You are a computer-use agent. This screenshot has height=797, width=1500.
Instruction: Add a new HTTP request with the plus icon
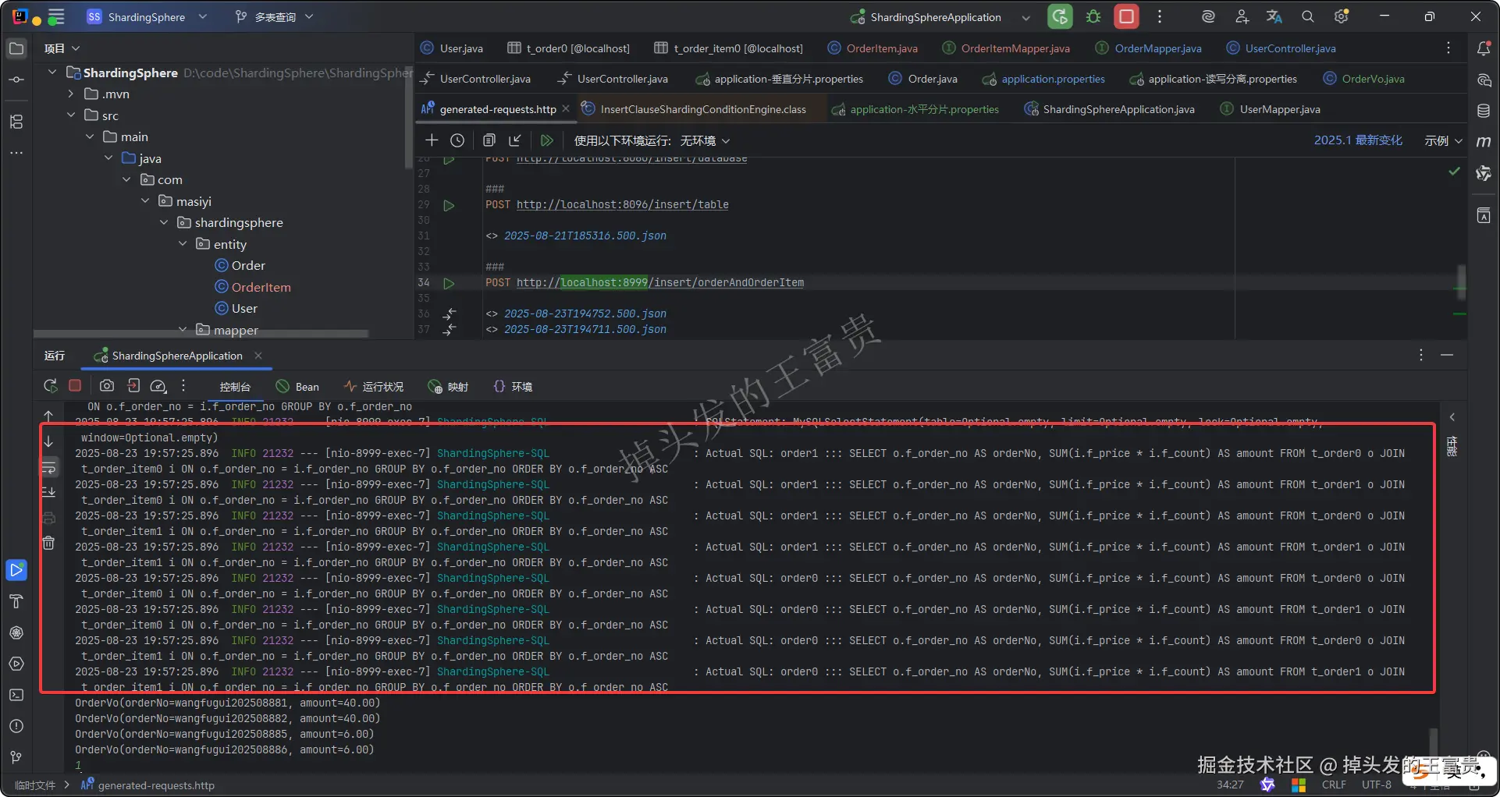pos(432,140)
